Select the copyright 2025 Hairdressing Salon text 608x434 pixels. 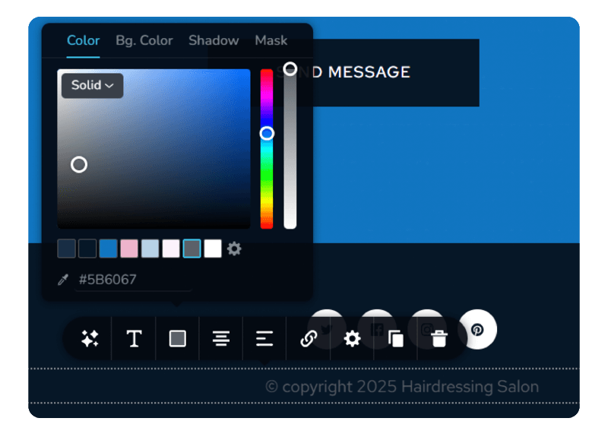[402, 387]
